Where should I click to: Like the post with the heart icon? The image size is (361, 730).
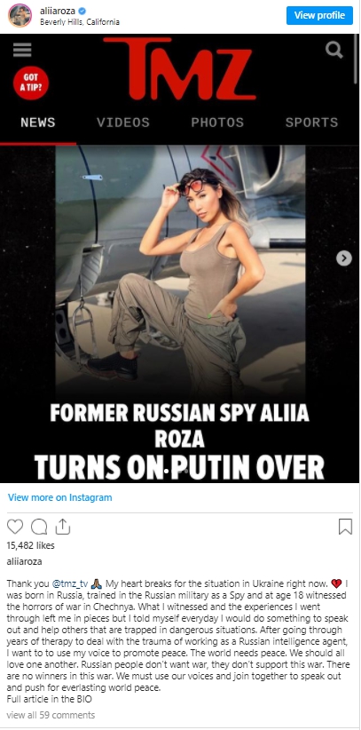(15, 527)
